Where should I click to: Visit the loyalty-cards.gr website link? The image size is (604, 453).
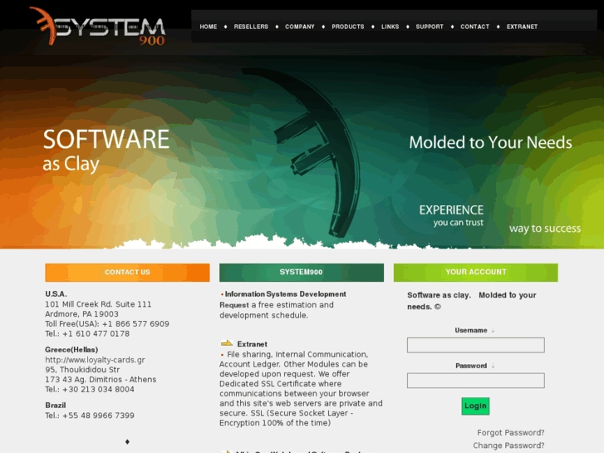click(x=95, y=360)
